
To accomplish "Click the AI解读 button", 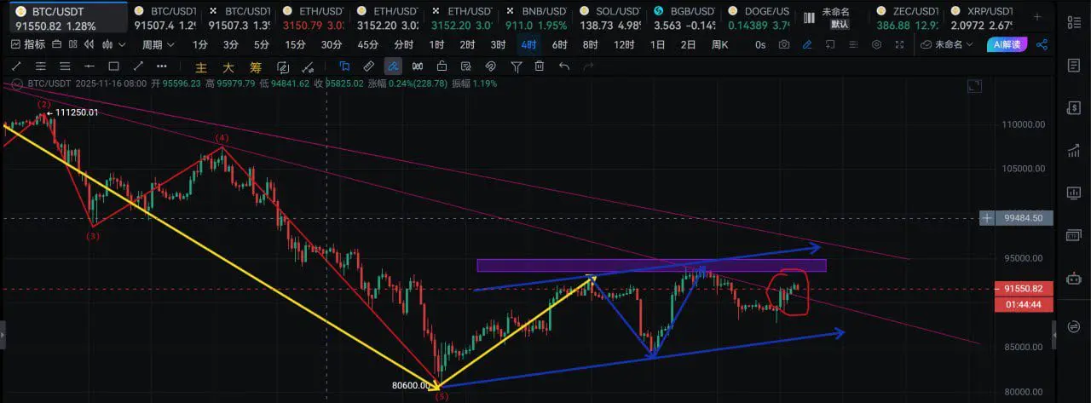I will tap(1007, 44).
